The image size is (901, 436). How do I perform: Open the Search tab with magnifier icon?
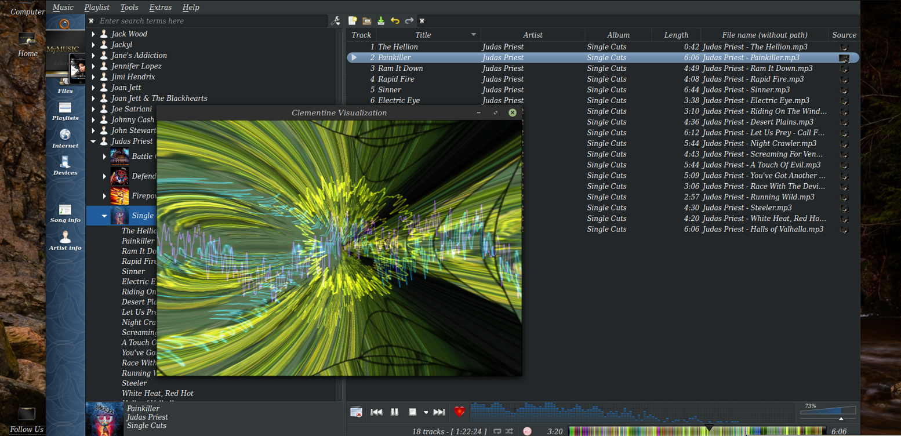(66, 24)
